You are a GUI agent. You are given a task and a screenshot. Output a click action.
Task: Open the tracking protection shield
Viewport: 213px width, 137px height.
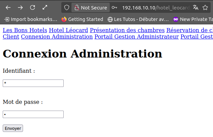pyautogui.click(x=67, y=7)
